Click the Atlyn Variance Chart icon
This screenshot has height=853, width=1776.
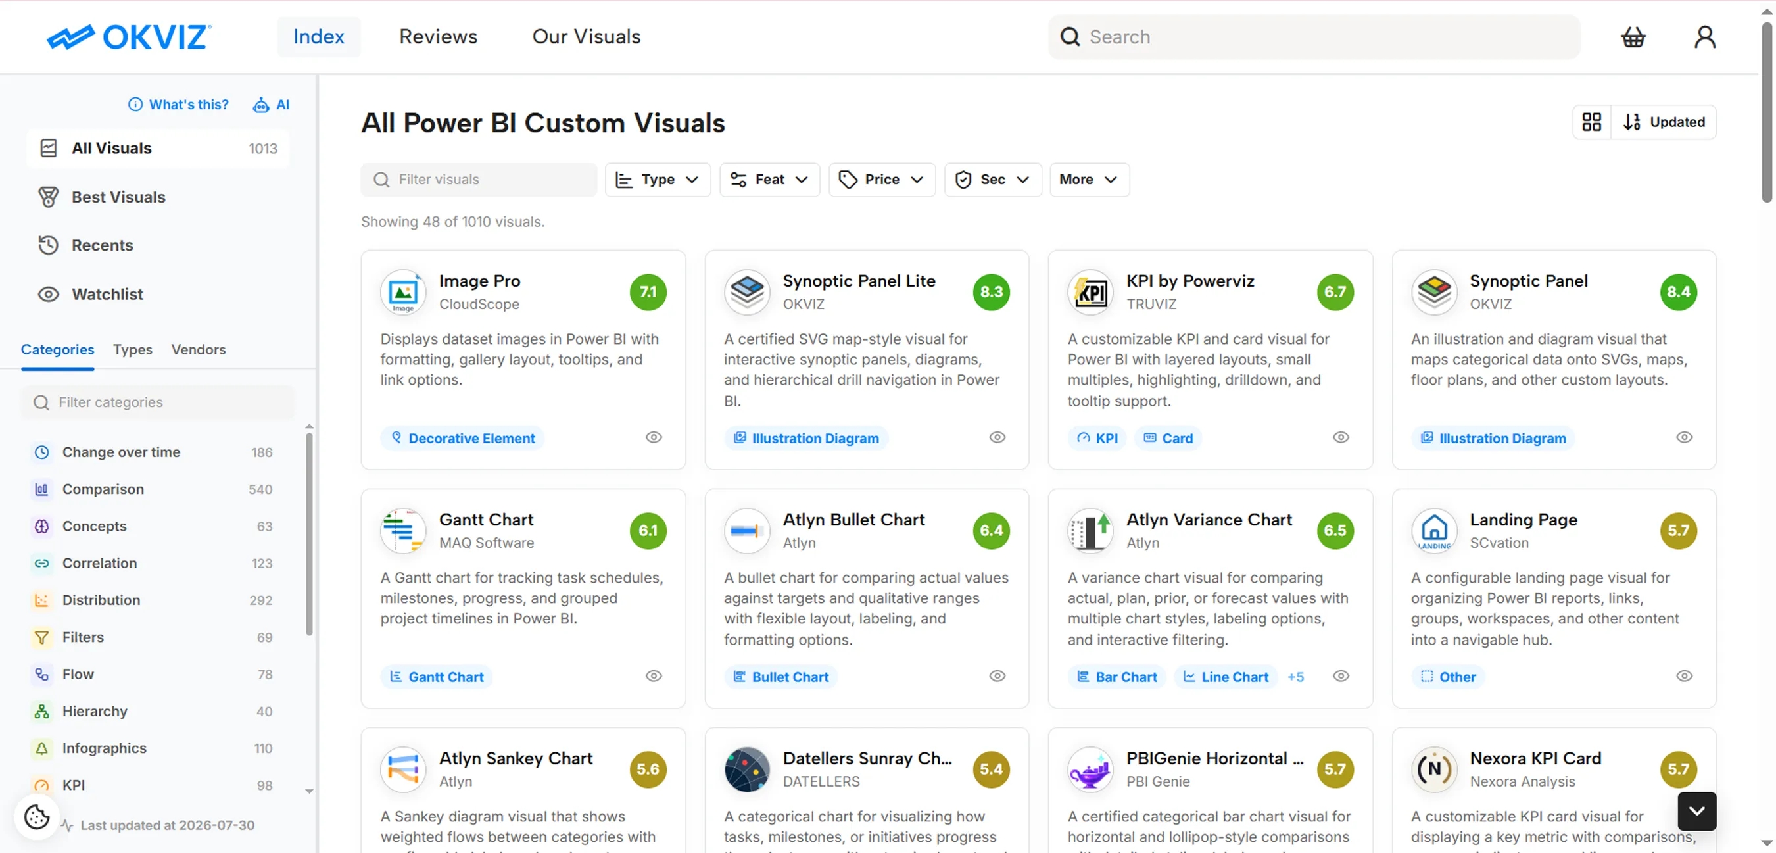[x=1090, y=531]
